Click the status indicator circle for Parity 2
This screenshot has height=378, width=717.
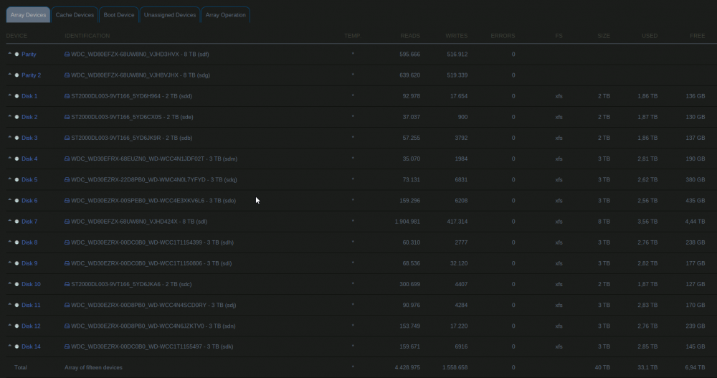[x=17, y=75]
